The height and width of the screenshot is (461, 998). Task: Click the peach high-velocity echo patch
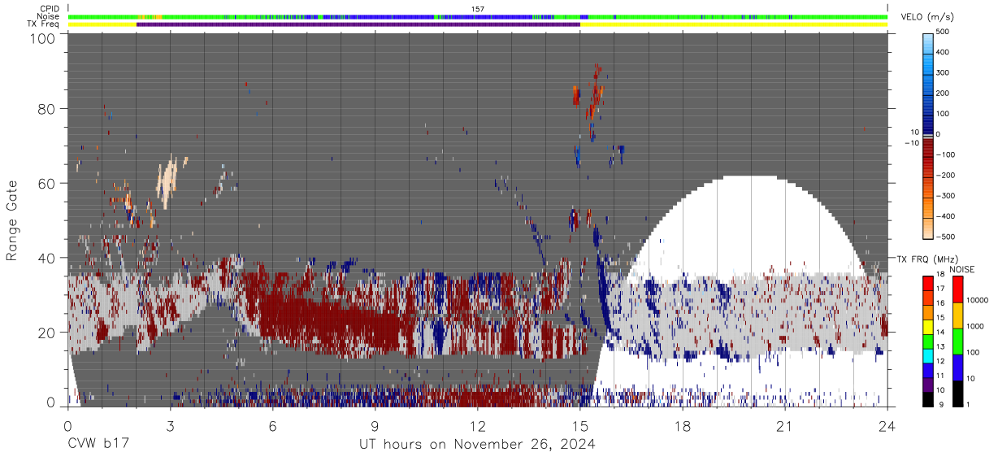click(x=168, y=182)
